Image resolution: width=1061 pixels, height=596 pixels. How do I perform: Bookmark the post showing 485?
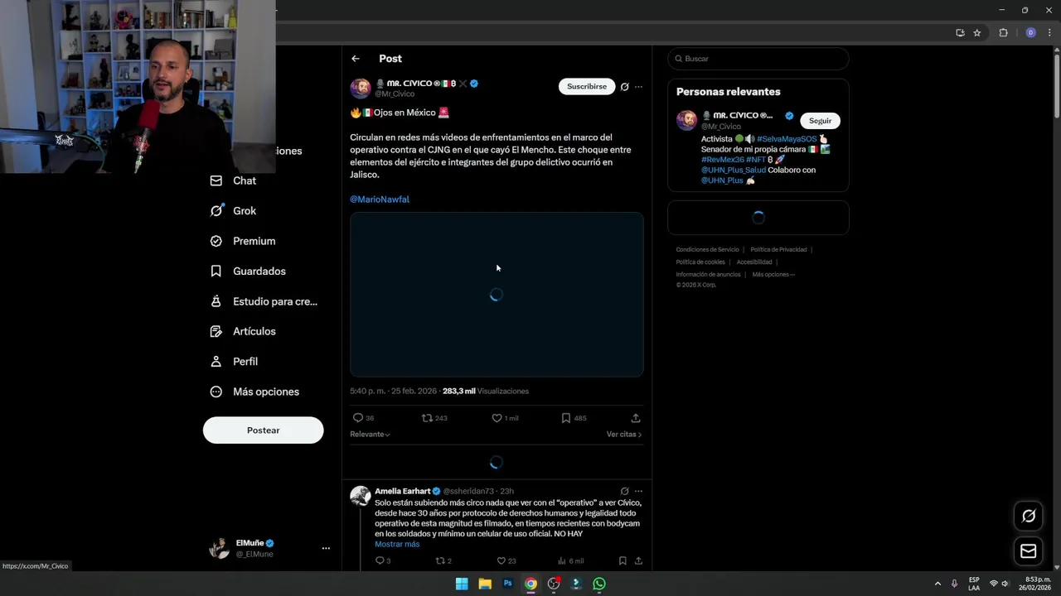566,418
